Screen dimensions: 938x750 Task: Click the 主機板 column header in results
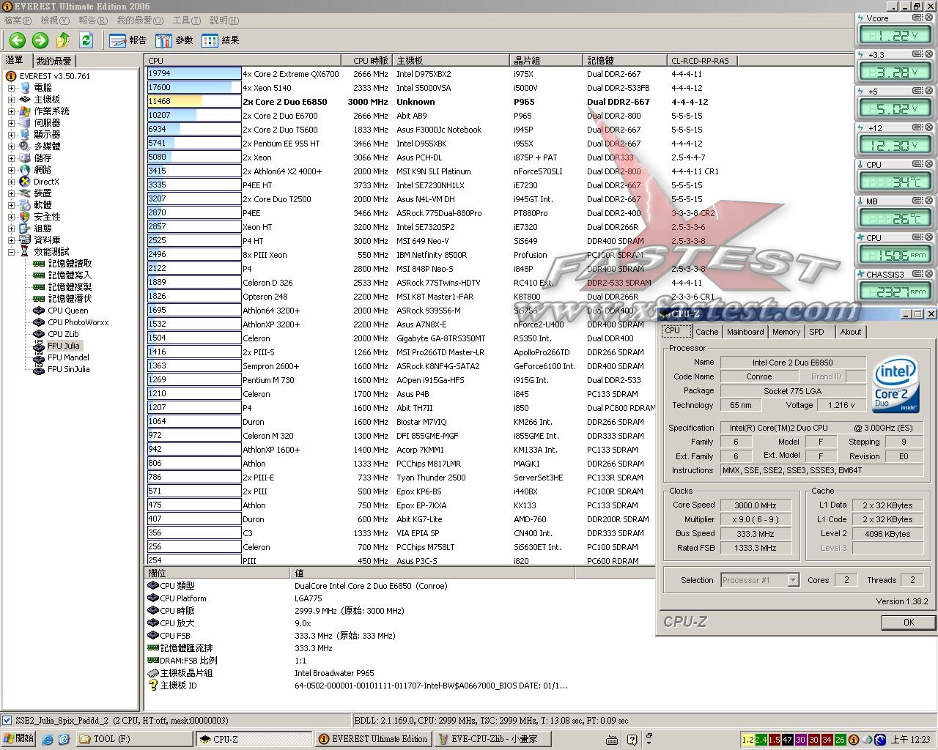tap(451, 61)
